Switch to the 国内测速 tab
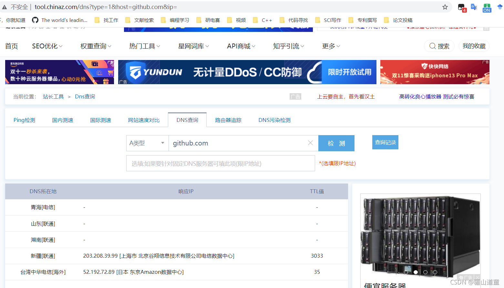 click(63, 120)
